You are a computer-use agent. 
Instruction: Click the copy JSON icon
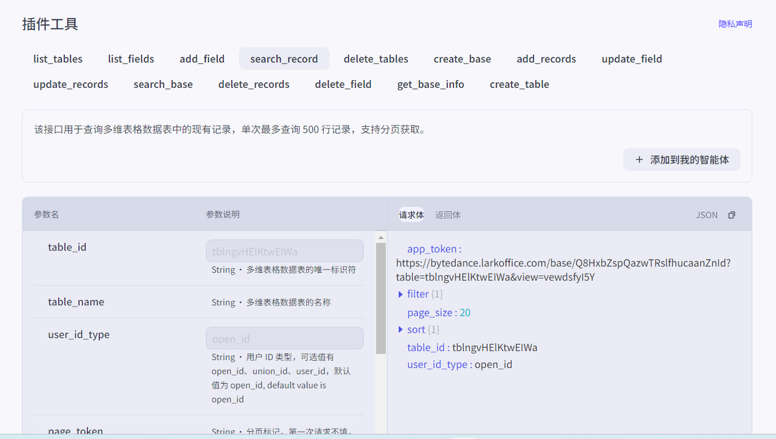tap(732, 215)
